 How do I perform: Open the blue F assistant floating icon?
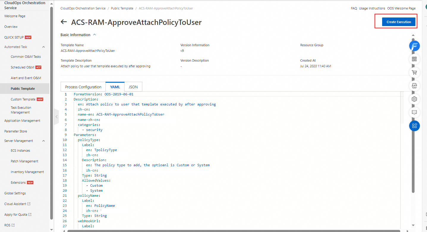point(415,46)
